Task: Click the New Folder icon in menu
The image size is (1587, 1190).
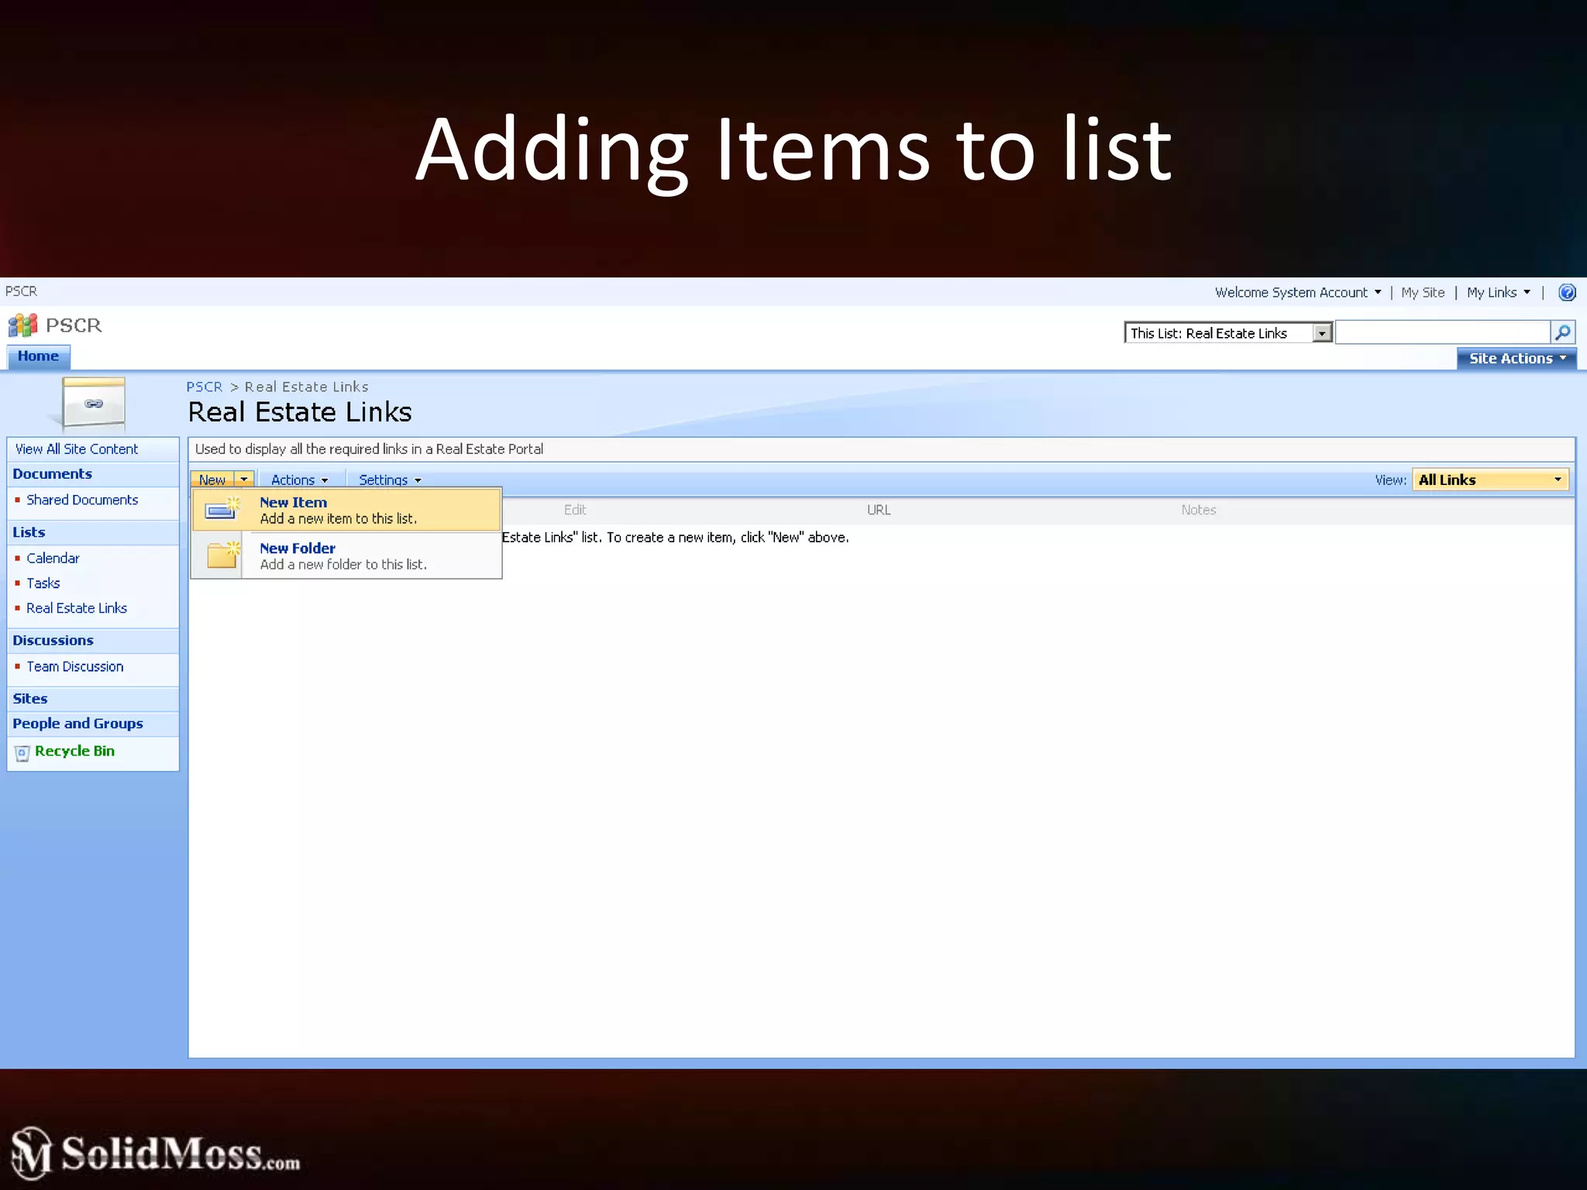Action: tap(222, 555)
